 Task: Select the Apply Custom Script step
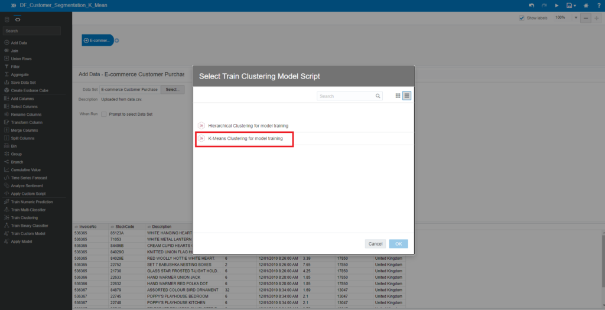[x=28, y=194]
